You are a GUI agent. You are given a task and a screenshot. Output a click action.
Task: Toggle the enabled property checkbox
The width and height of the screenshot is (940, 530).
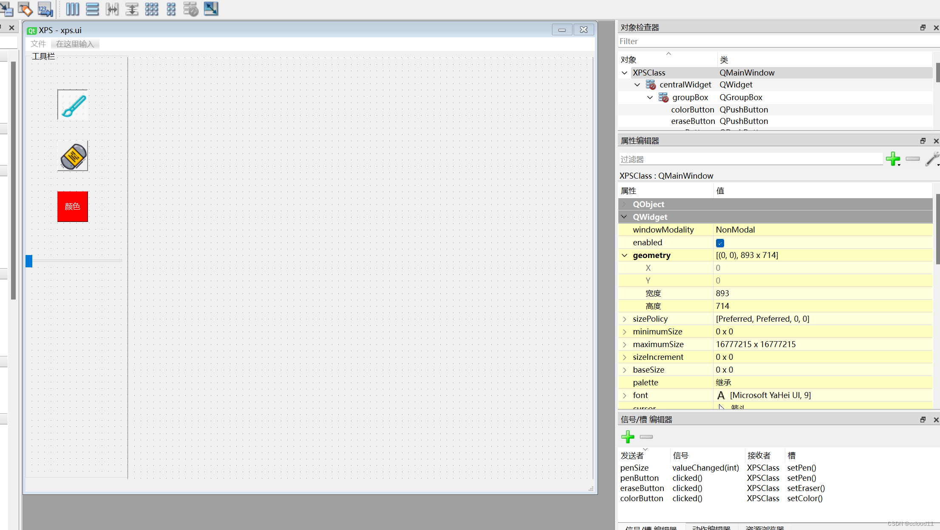click(x=720, y=243)
